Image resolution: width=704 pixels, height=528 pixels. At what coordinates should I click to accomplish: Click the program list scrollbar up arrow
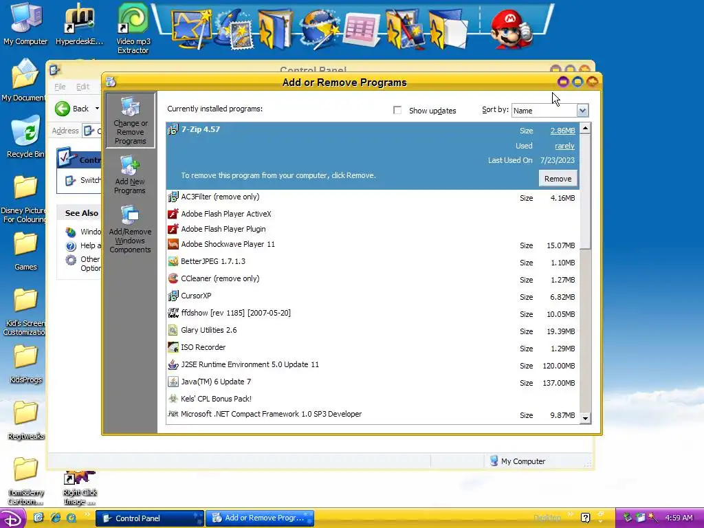click(x=585, y=129)
